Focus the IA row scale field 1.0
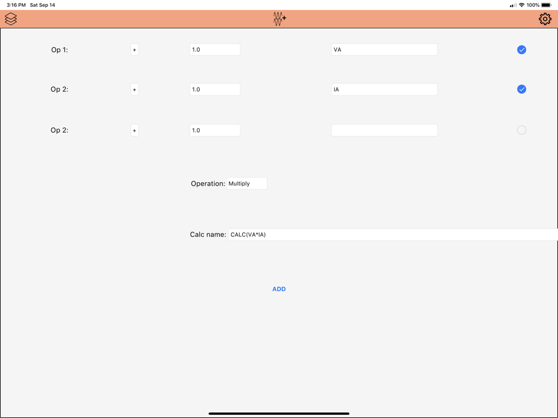The image size is (558, 418). pos(215,90)
